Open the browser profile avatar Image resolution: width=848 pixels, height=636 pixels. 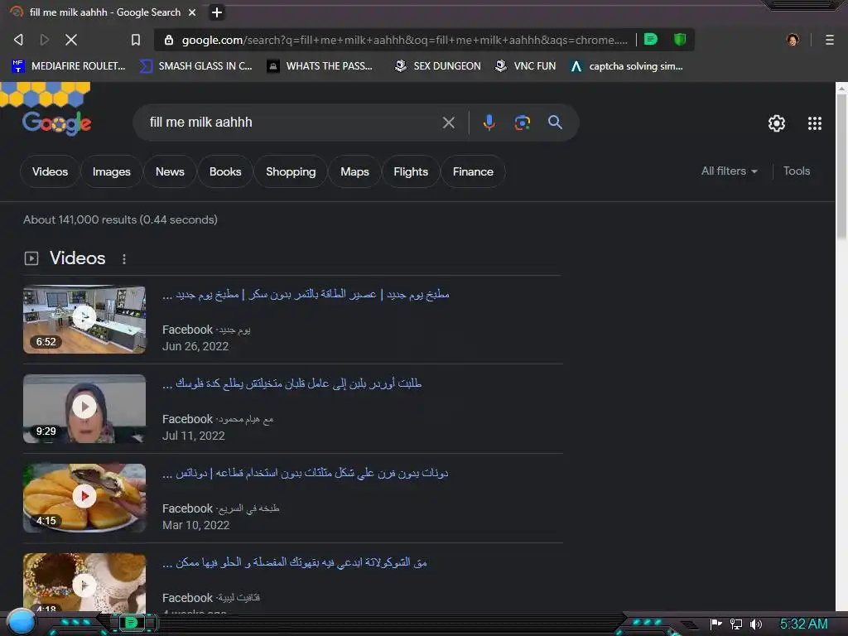[793, 40]
